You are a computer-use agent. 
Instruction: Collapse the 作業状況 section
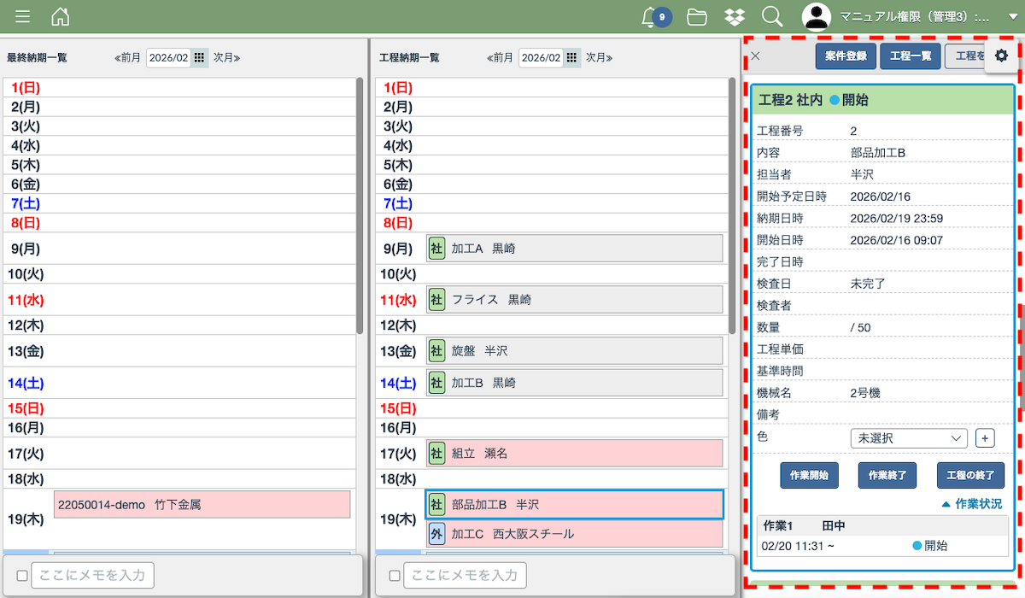tap(971, 504)
